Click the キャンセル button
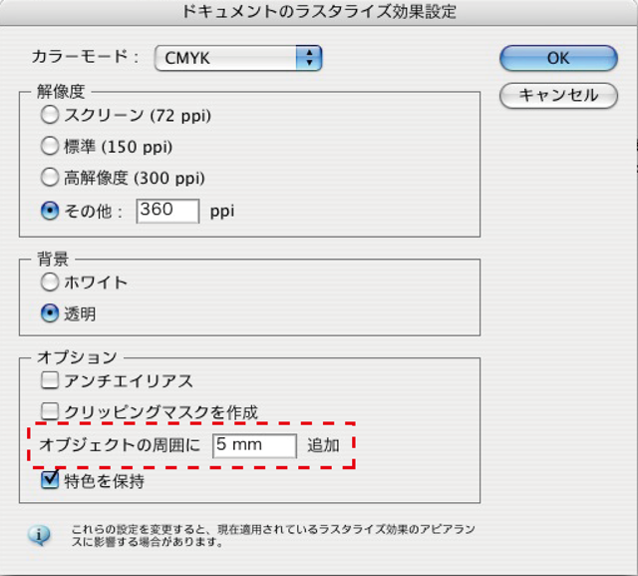The image size is (638, 576). point(558,95)
